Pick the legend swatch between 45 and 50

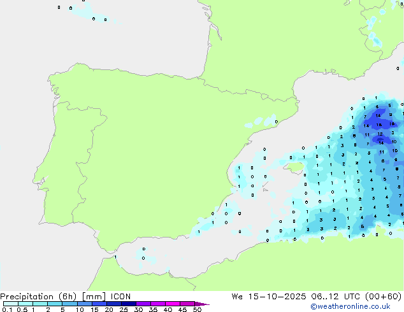pos(187,304)
